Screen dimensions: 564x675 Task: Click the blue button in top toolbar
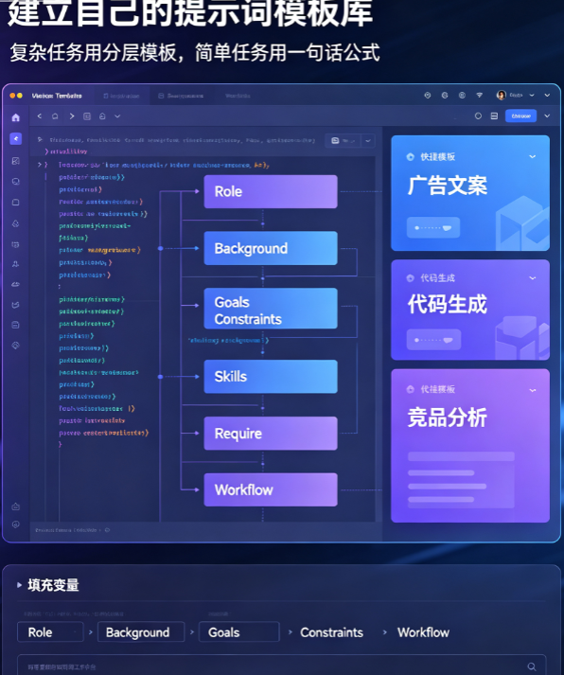(x=521, y=115)
